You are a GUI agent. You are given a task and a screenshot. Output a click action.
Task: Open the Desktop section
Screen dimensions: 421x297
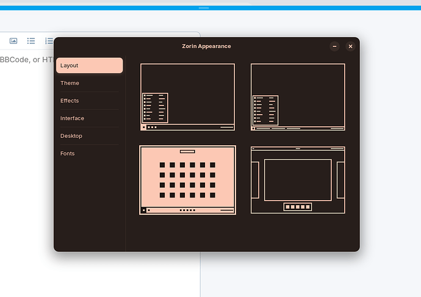[90, 136]
